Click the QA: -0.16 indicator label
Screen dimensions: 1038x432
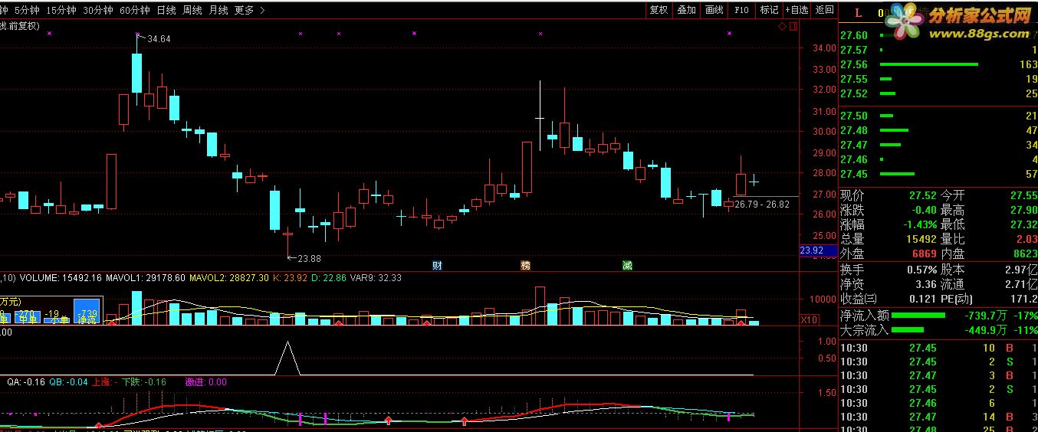pyautogui.click(x=25, y=381)
